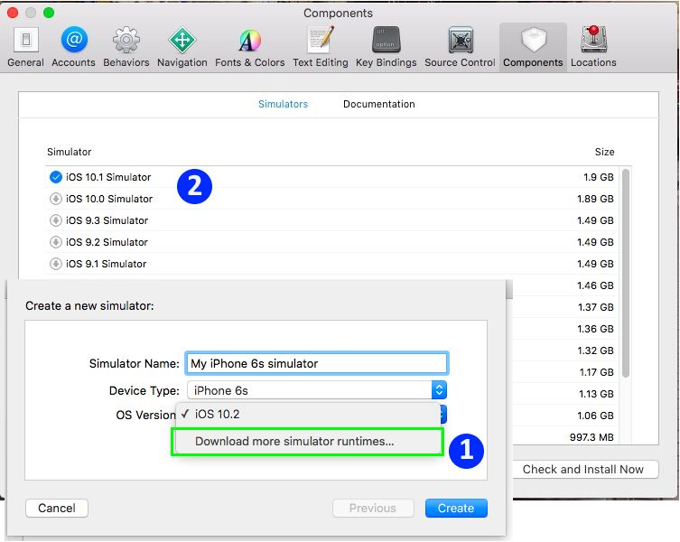Download the iOS 9.3 Simulator
This screenshot has width=680, height=542.
[x=55, y=220]
